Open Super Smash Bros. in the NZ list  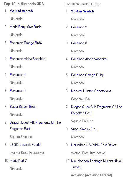[84, 129]
